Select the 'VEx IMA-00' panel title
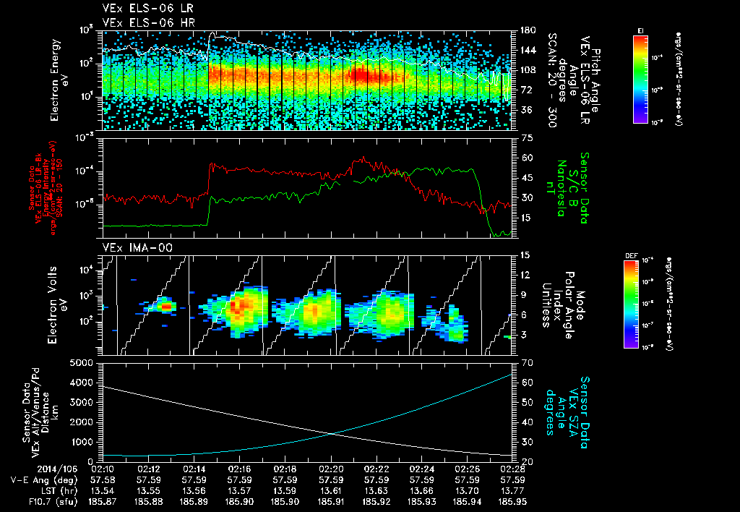 pyautogui.click(x=137, y=247)
